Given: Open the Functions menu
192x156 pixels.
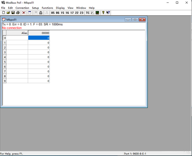Looking at the screenshot, I should 47,8.
